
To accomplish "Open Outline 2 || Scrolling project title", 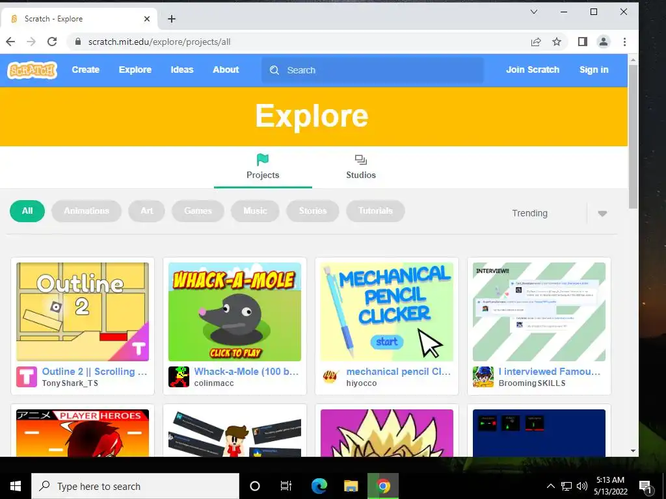I will pyautogui.click(x=94, y=371).
